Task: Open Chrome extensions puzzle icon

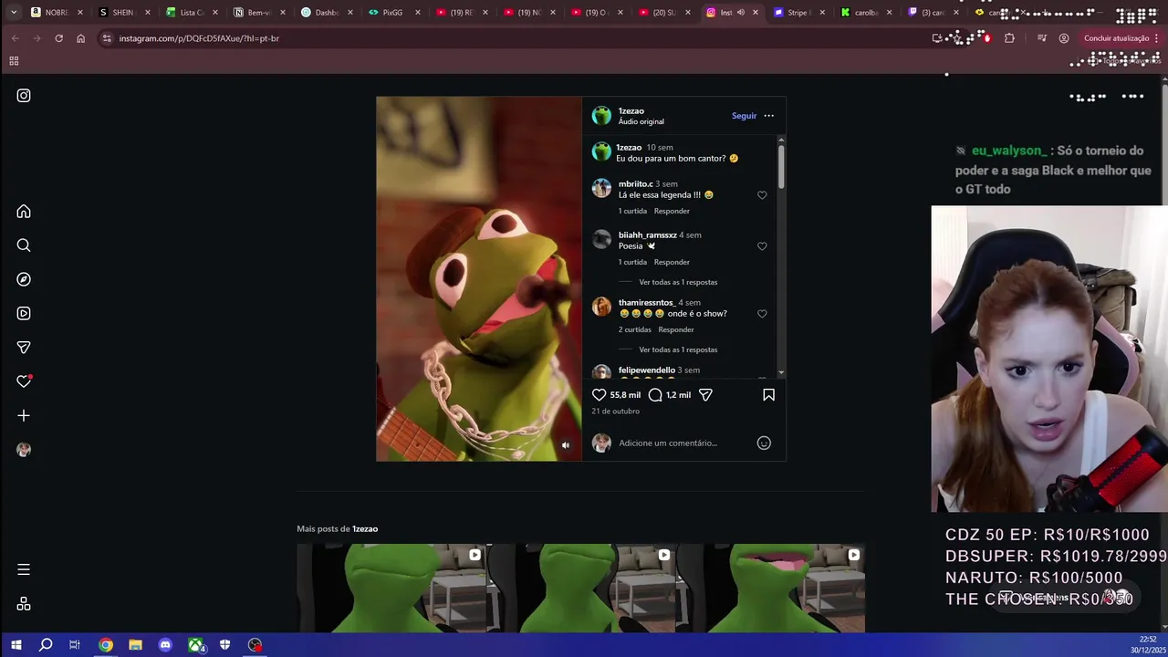Action: 1009,38
